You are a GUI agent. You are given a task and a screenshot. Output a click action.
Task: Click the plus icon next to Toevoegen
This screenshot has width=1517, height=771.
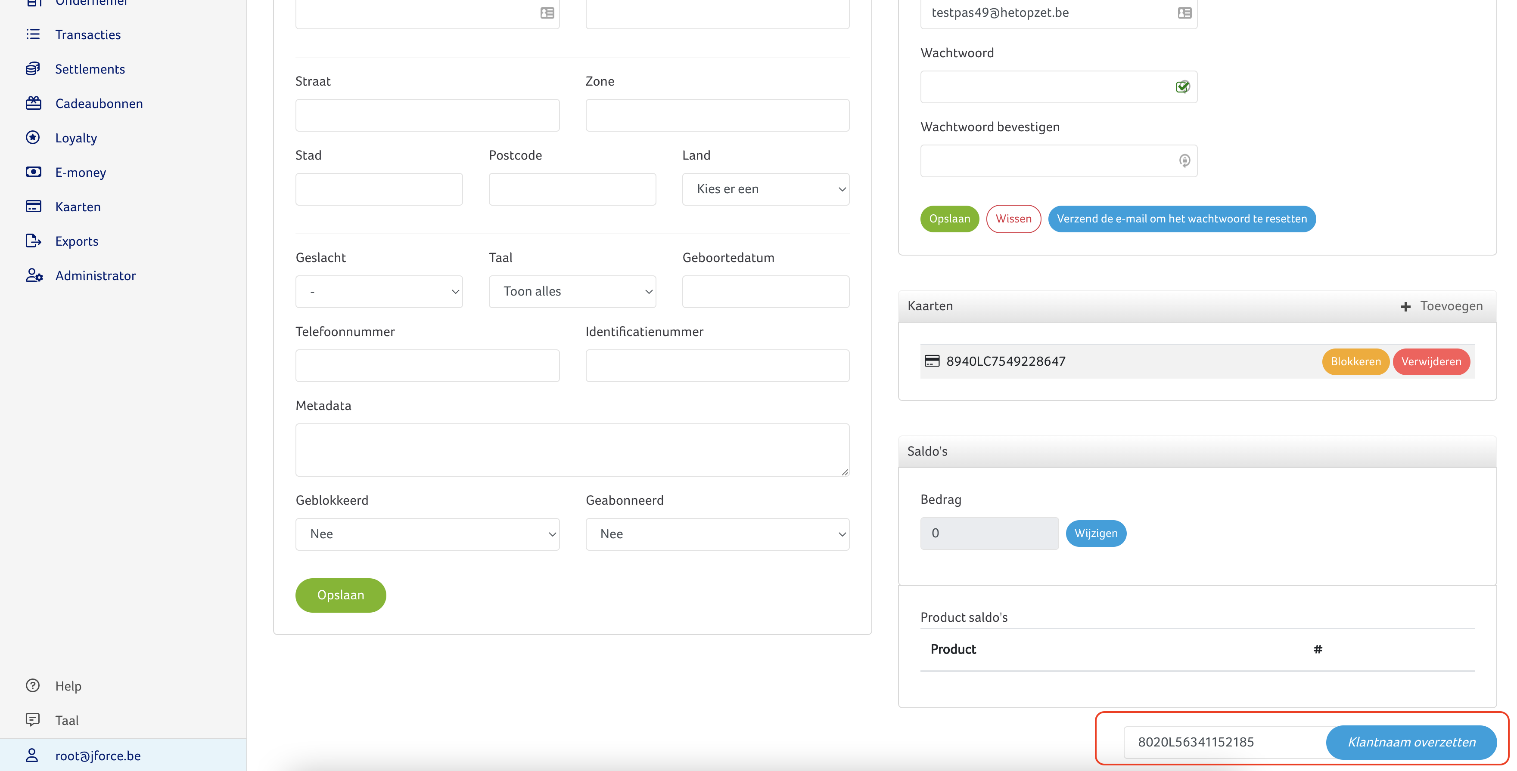point(1406,306)
